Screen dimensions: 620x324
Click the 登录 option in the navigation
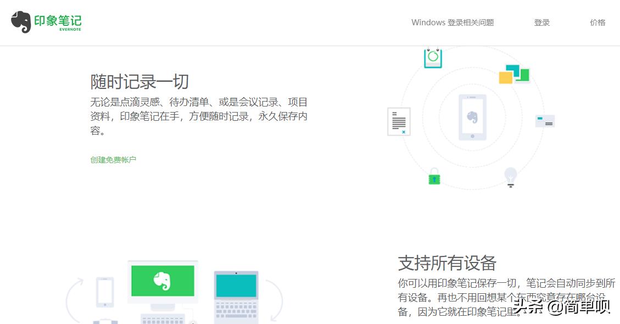(541, 23)
